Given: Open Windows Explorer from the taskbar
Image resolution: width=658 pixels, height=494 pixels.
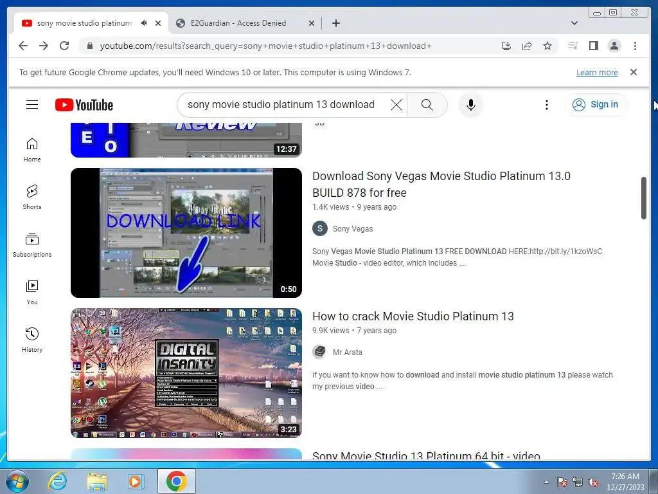Looking at the screenshot, I should (x=97, y=481).
